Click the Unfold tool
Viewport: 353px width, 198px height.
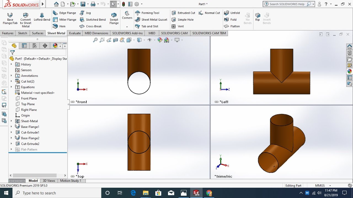[x=232, y=13]
